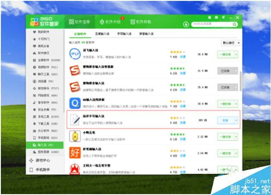Open 游戏中心 at sidebar bottom
Image resolution: width=271 pixels, height=195 pixels.
pos(40,160)
